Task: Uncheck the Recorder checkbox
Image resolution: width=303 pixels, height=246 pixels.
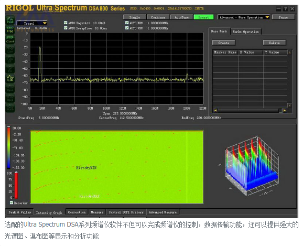Action: click(12, 202)
